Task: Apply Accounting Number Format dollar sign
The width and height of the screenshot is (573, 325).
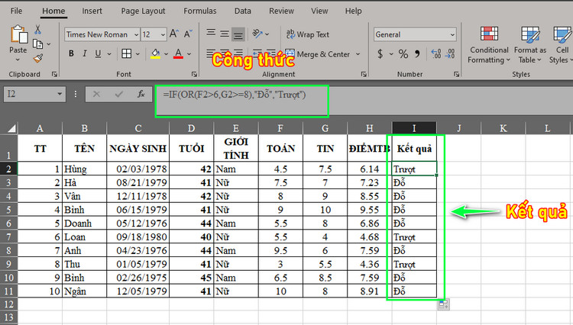Action: pyautogui.click(x=380, y=54)
